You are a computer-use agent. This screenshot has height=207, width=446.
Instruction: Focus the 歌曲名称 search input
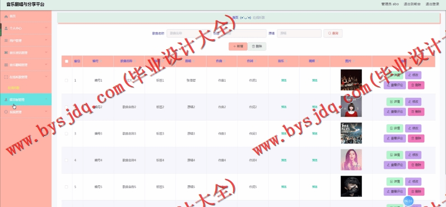[x=189, y=33]
